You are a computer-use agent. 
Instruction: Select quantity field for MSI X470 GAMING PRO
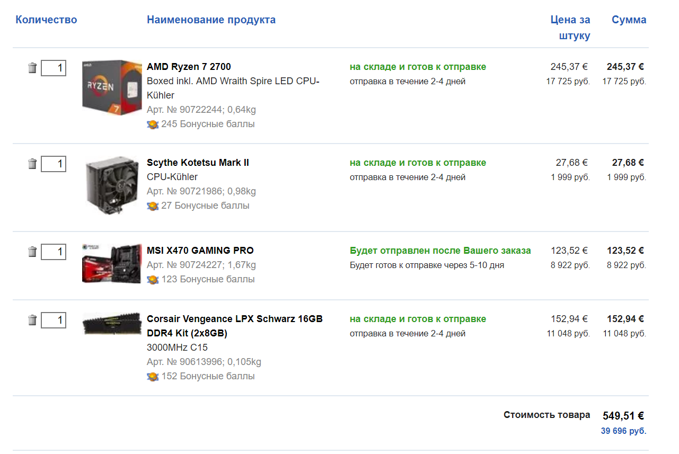pos(54,252)
